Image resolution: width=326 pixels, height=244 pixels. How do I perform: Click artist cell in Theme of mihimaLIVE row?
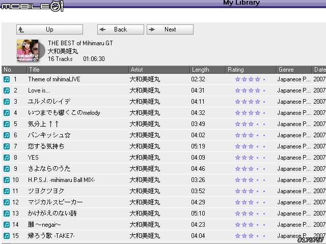click(145, 79)
